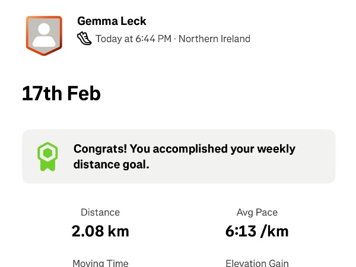Click the running shoe activity icon
This screenshot has width=356, height=267.
coord(84,39)
